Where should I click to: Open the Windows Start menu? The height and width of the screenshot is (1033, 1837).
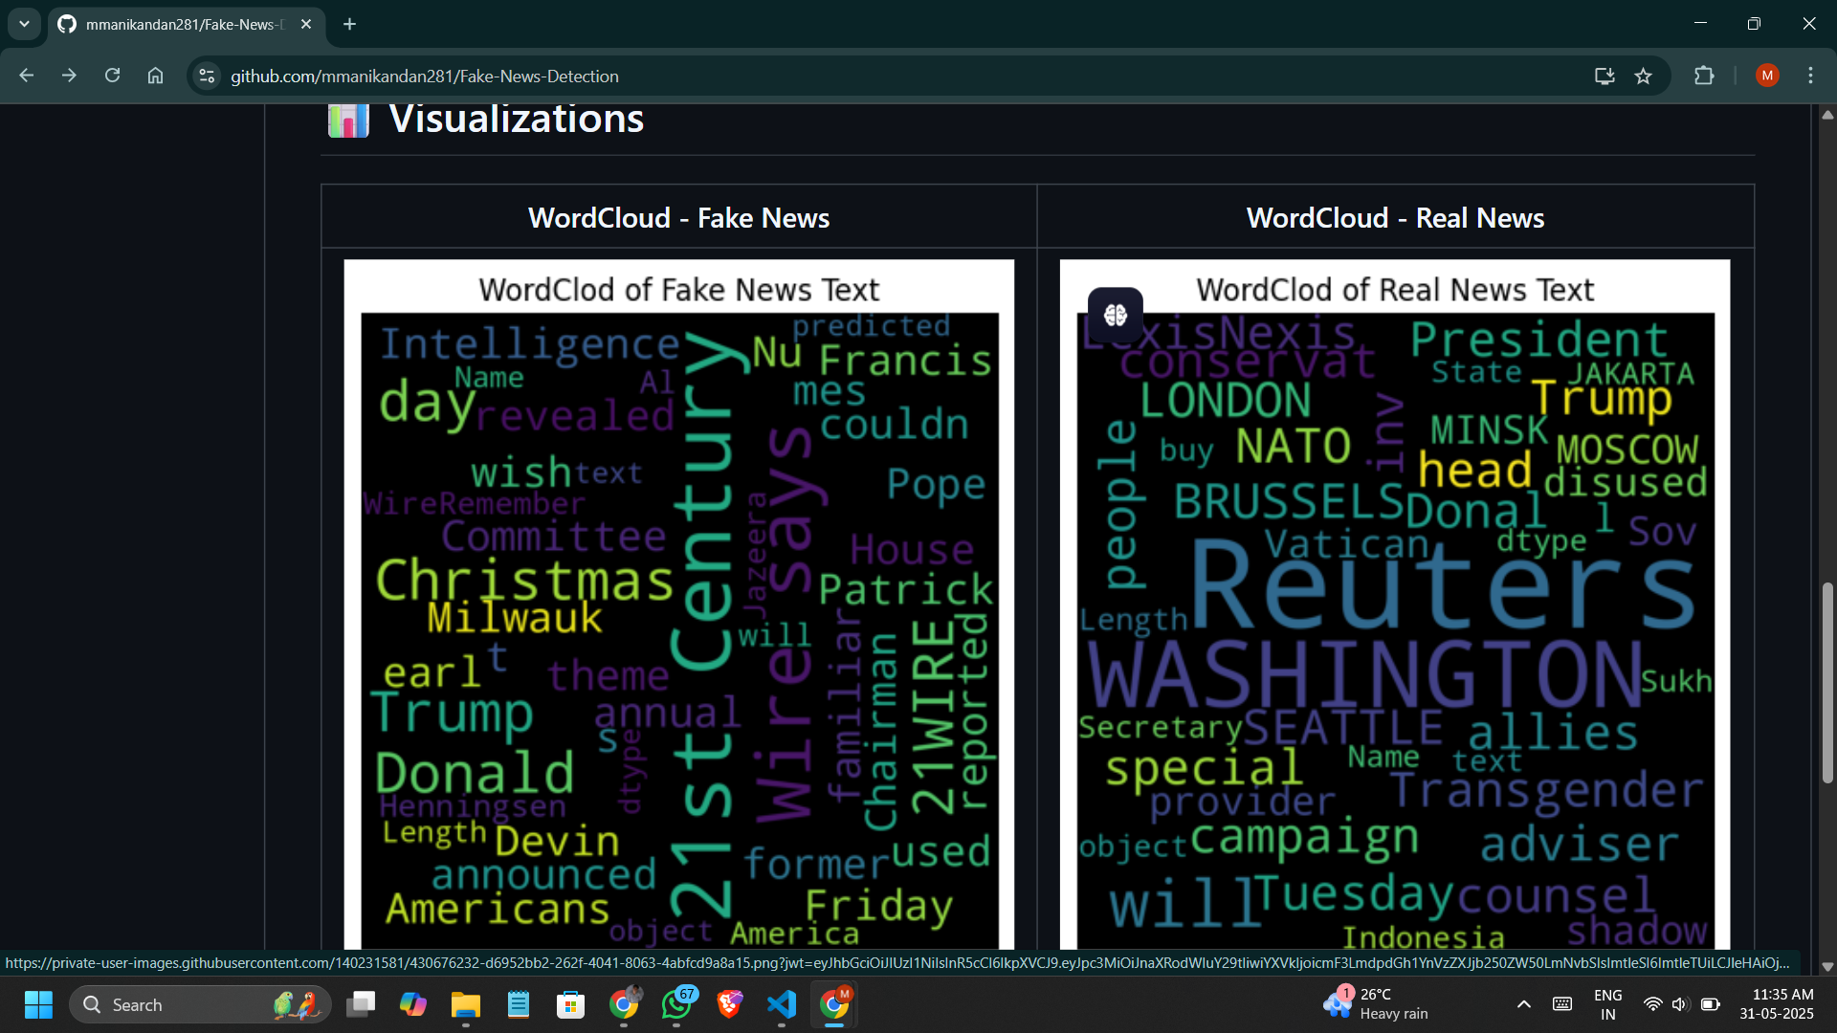[x=38, y=1004]
